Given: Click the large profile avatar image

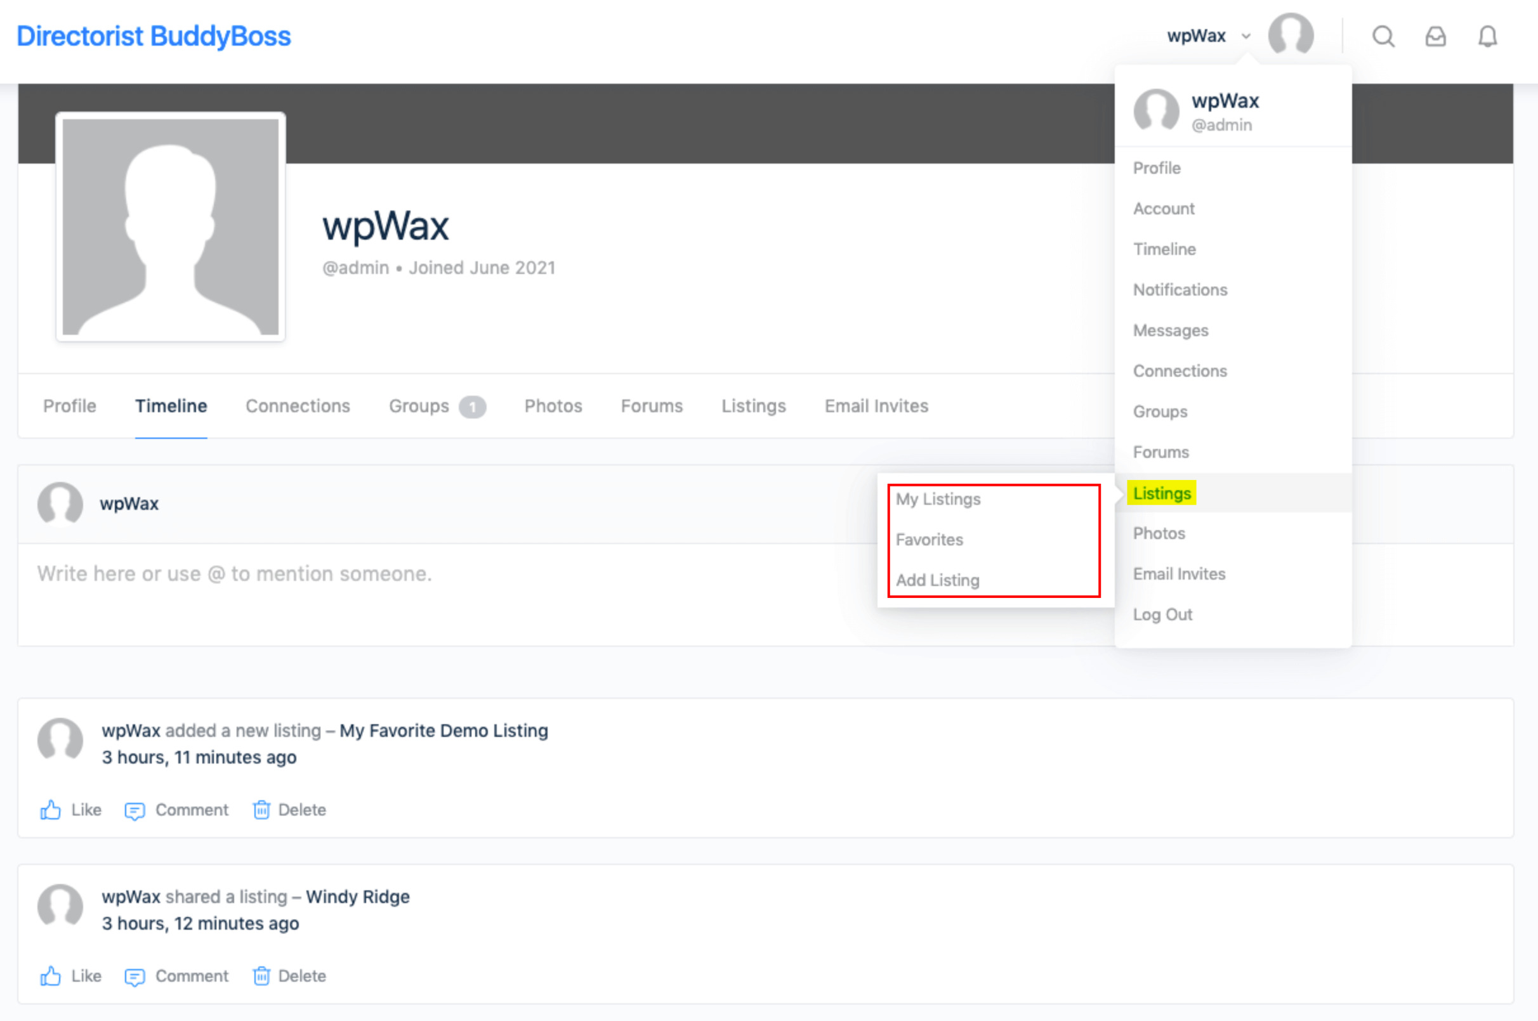Looking at the screenshot, I should pyautogui.click(x=171, y=226).
